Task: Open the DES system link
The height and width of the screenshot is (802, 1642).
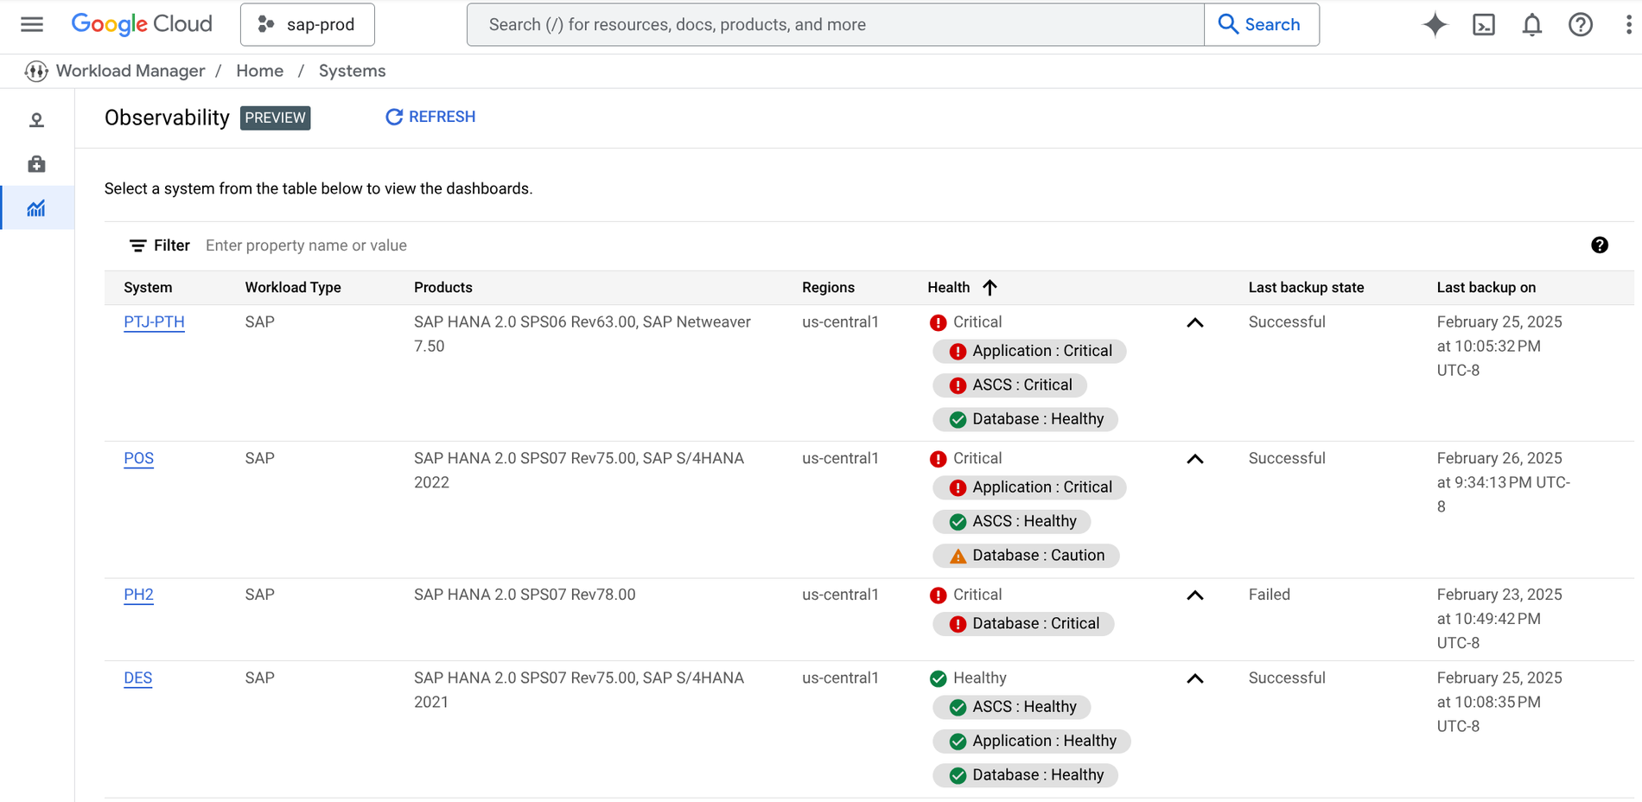Action: (x=137, y=678)
